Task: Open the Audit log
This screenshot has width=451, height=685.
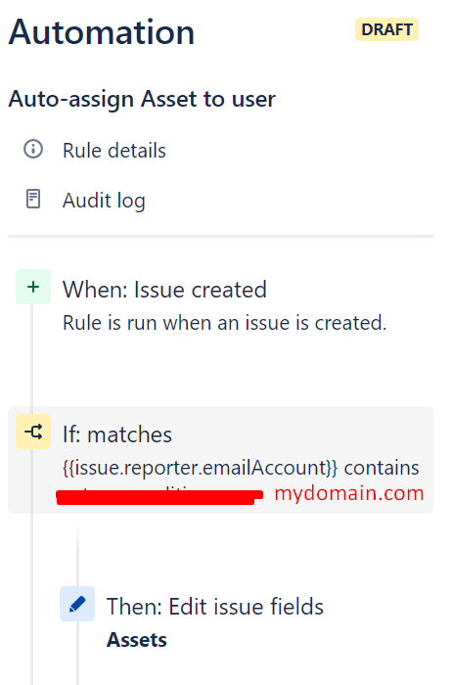Action: click(x=104, y=201)
